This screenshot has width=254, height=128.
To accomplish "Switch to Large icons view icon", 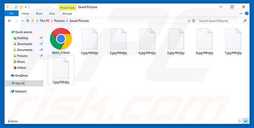I will (x=246, y=121).
